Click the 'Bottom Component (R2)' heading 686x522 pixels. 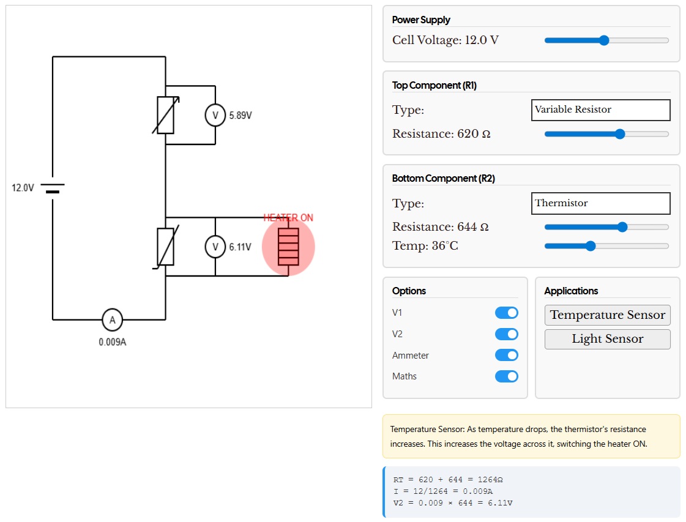[x=443, y=179]
